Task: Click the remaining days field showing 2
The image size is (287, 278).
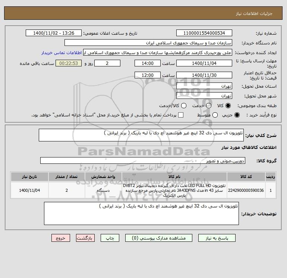Action: point(107,63)
